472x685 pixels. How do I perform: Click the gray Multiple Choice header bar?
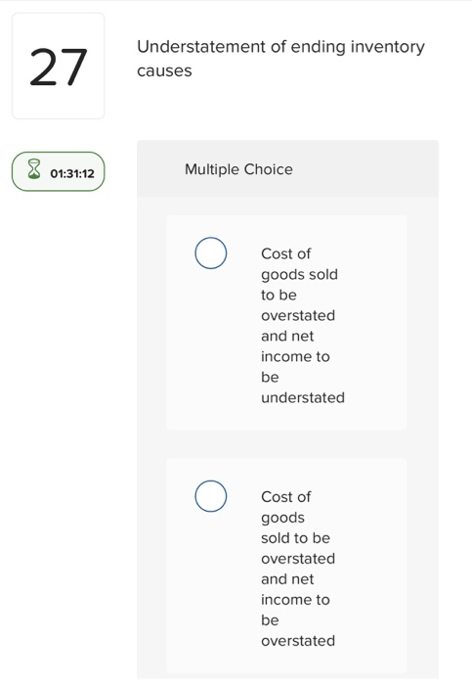coord(288,169)
